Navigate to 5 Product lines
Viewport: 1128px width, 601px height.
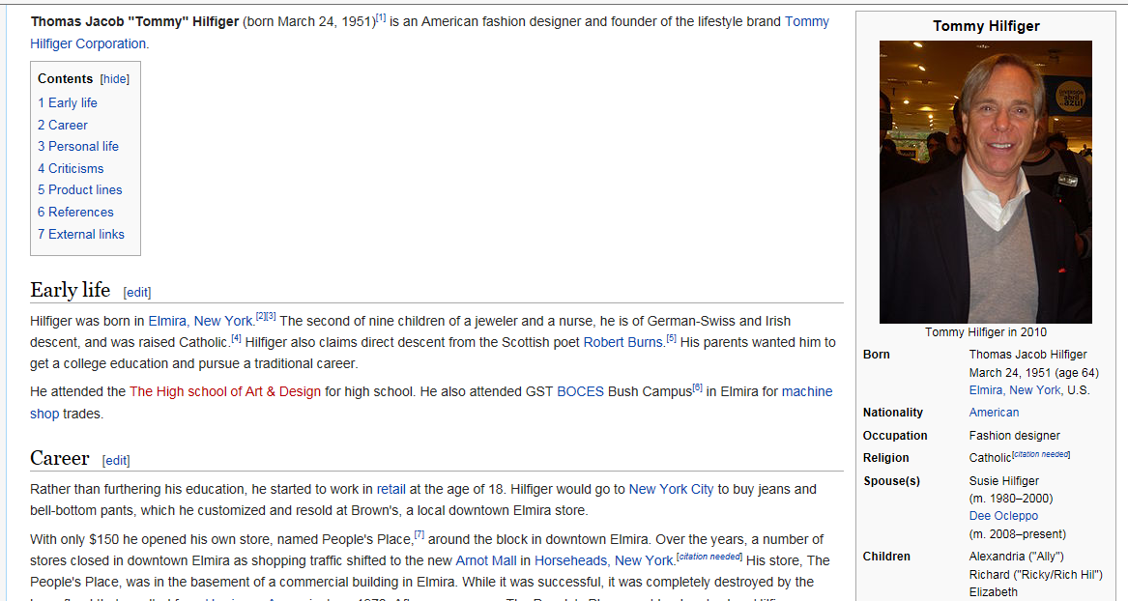[x=80, y=190]
